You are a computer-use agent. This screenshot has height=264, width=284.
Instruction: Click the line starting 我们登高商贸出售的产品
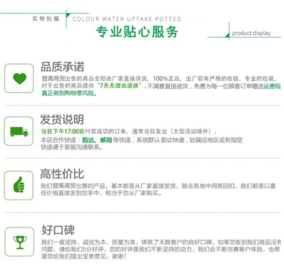point(158,186)
